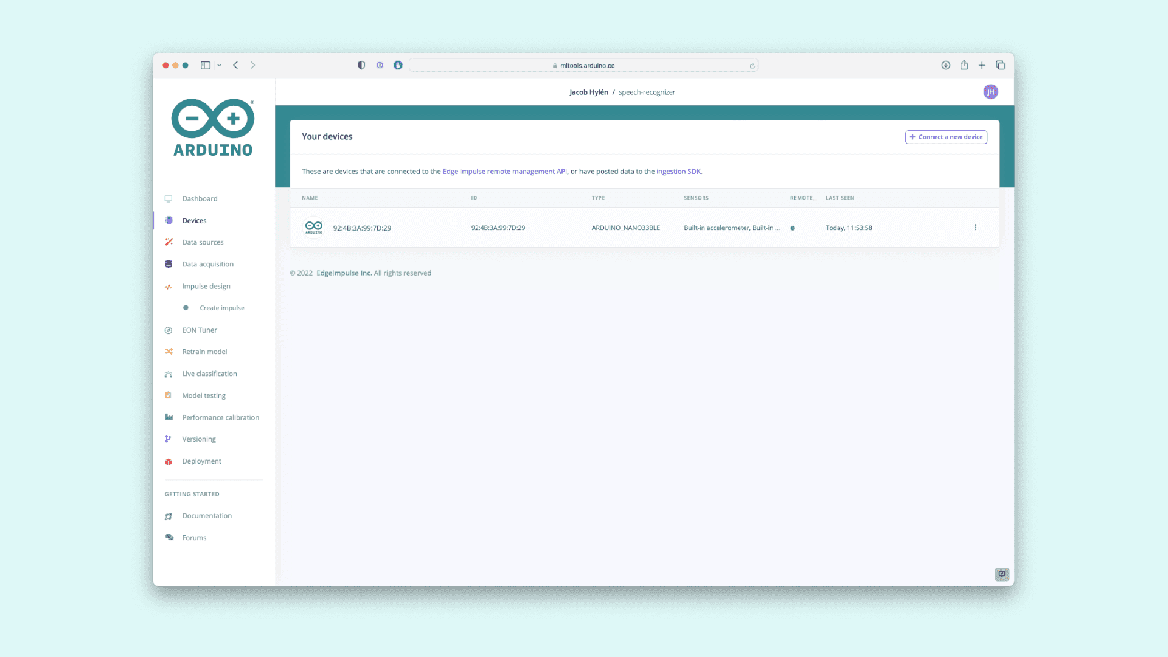This screenshot has width=1168, height=657.
Task: Open Model testing from sidebar
Action: pos(204,396)
